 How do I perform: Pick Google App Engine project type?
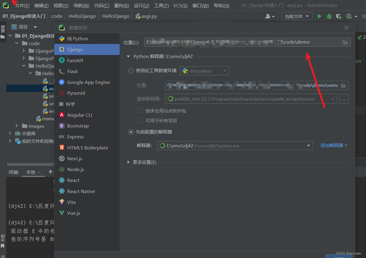(87, 82)
